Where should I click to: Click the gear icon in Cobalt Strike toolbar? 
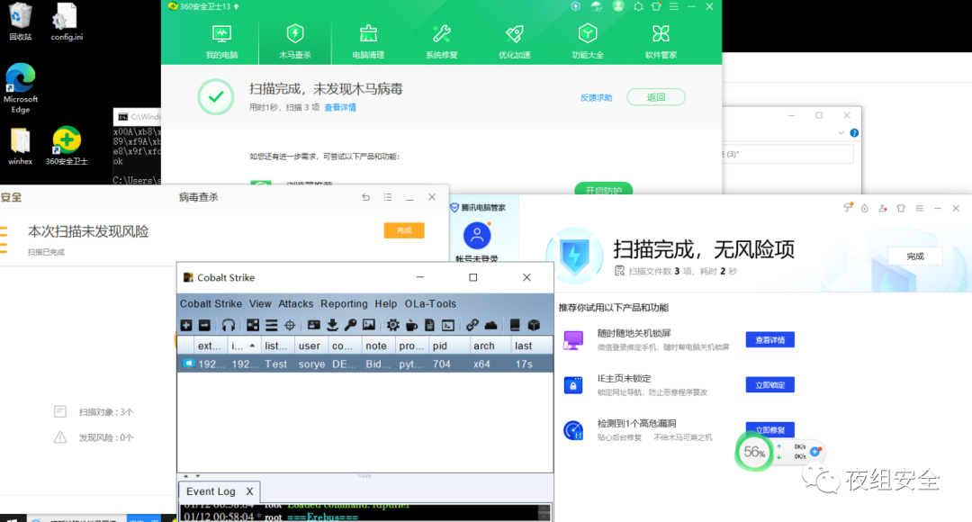[x=393, y=325]
